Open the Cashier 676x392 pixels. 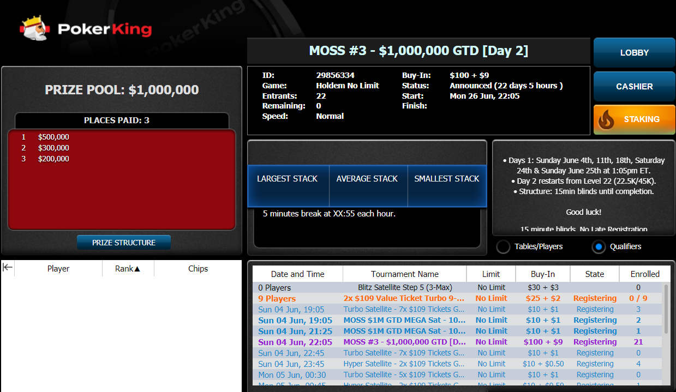coord(634,87)
